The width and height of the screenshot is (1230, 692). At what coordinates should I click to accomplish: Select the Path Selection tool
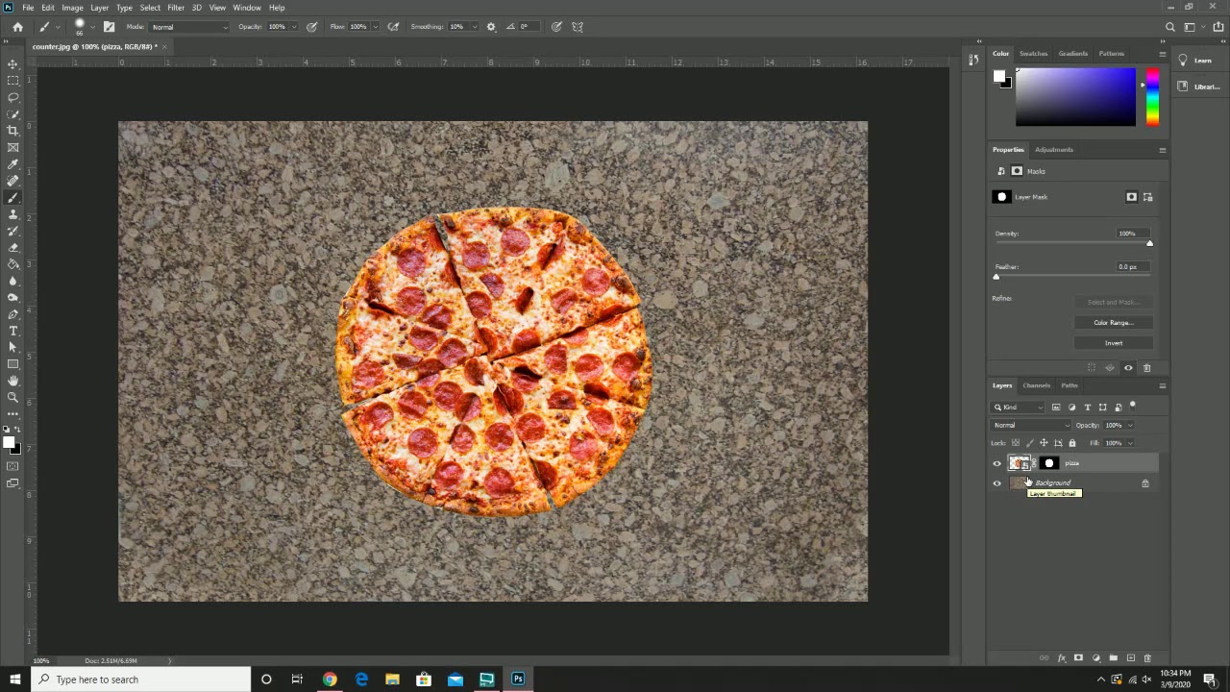(x=12, y=347)
